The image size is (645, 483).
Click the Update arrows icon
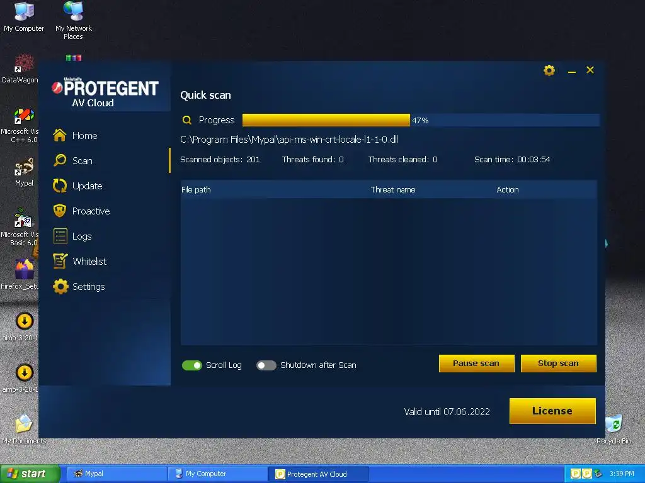click(x=60, y=186)
